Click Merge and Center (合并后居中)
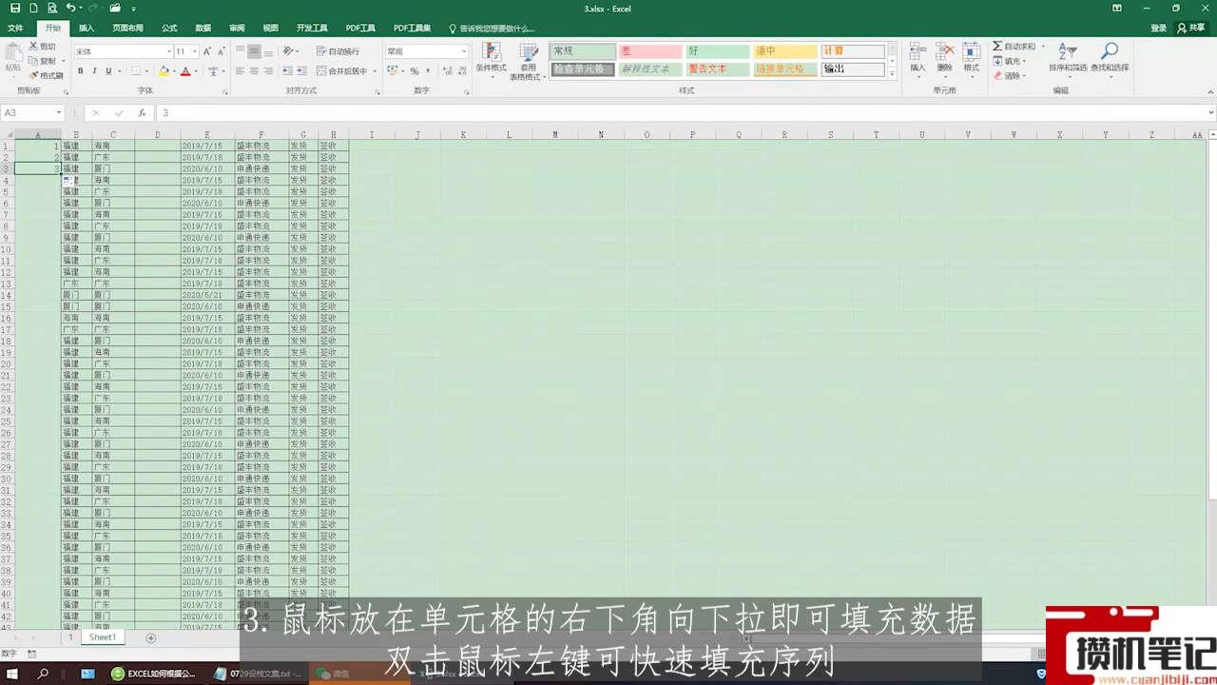The height and width of the screenshot is (685, 1217). click(x=341, y=71)
